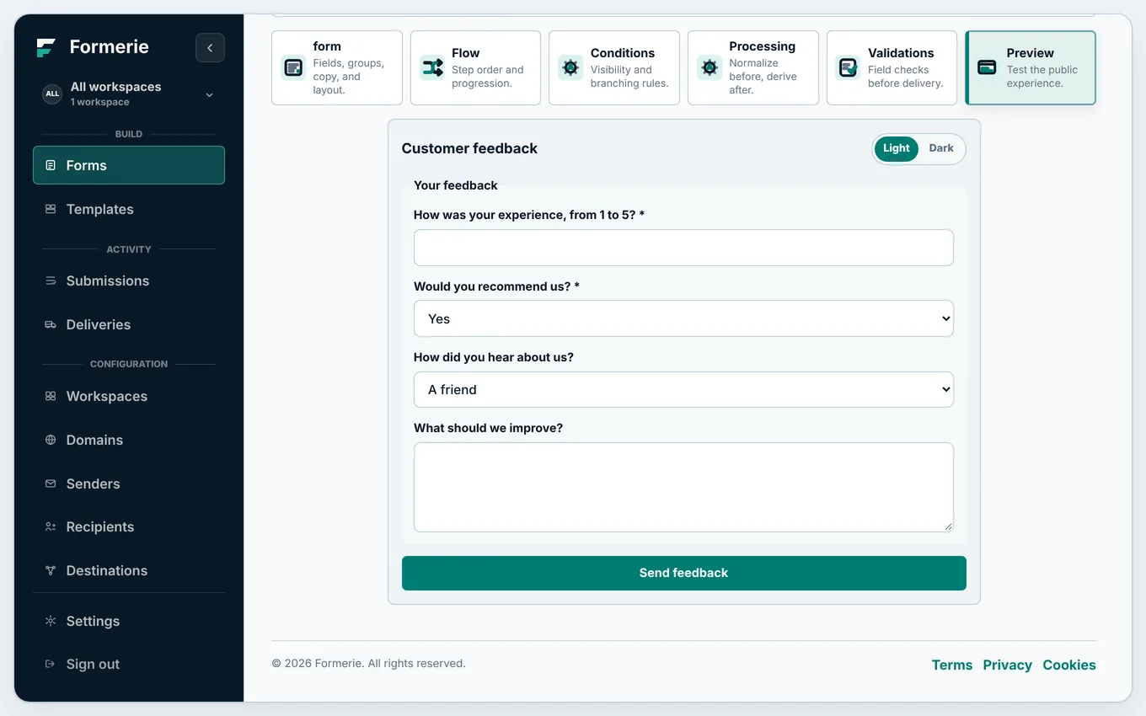Image resolution: width=1146 pixels, height=716 pixels.
Task: Click the Domains globe icon
Action: tap(51, 440)
